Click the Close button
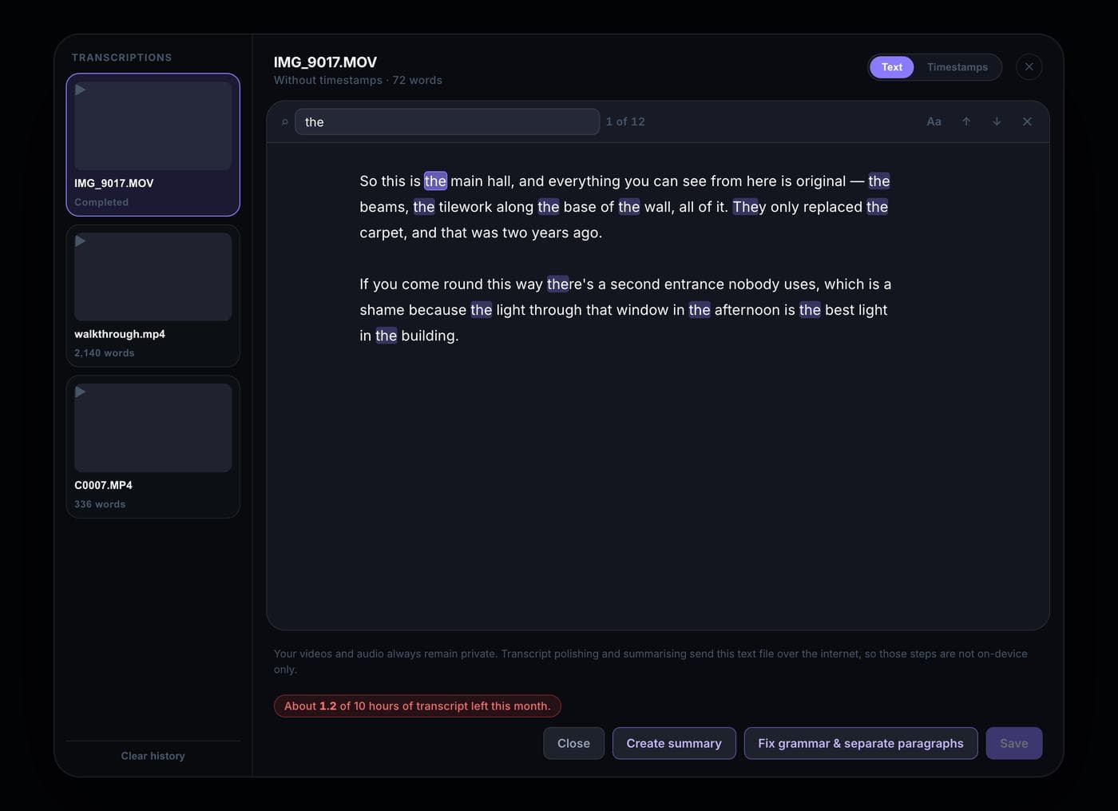Viewport: 1118px width, 811px height. [x=573, y=743]
